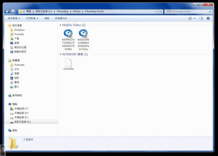Click the change view icon
This screenshot has height=156, width=218.
pos(190,18)
